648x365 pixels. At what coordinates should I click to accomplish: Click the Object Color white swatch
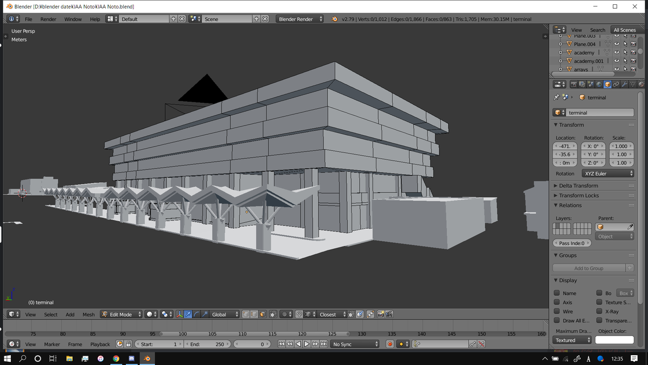(615, 340)
